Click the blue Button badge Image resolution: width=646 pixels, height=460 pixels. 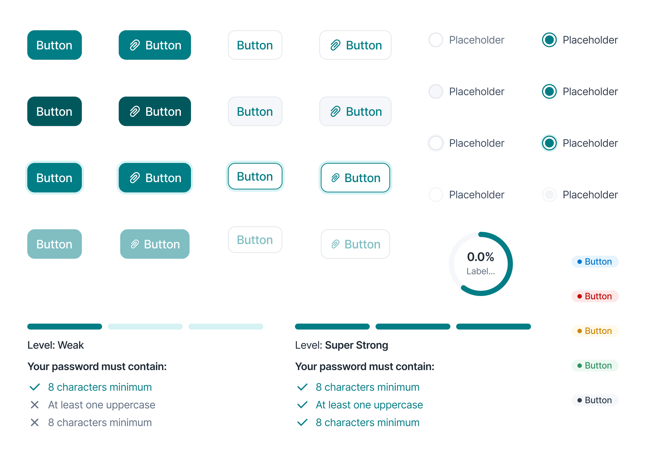(595, 262)
